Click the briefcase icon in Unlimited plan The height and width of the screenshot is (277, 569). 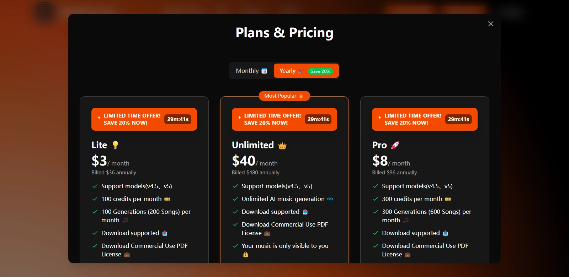coord(267,233)
